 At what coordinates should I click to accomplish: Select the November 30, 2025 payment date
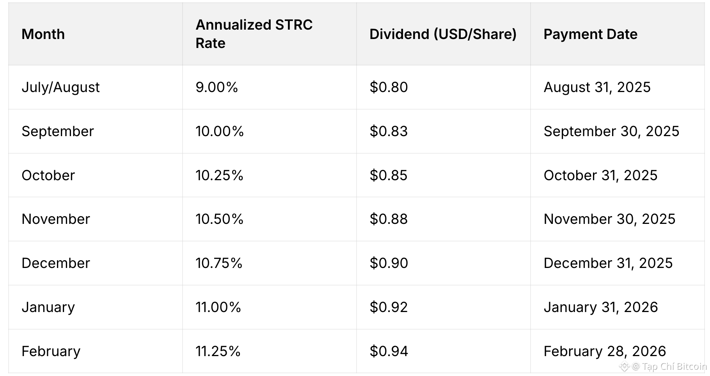pyautogui.click(x=609, y=219)
